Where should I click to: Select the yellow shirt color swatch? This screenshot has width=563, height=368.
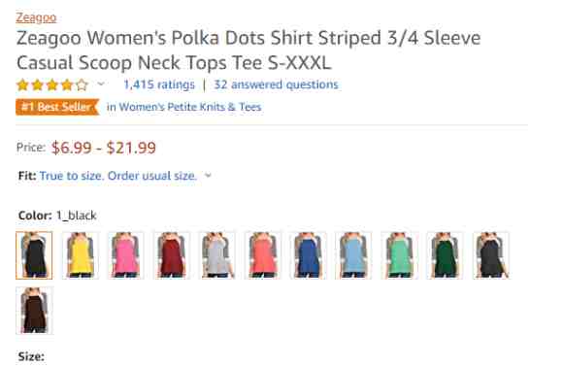tap(80, 255)
